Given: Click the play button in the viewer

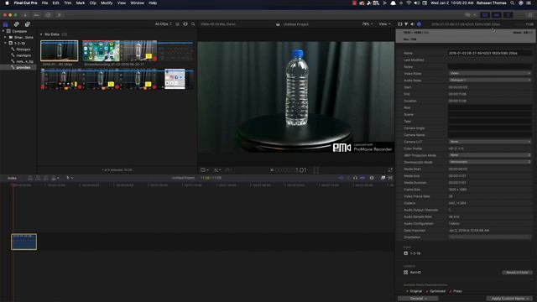Looking at the screenshot, I should click(272, 170).
